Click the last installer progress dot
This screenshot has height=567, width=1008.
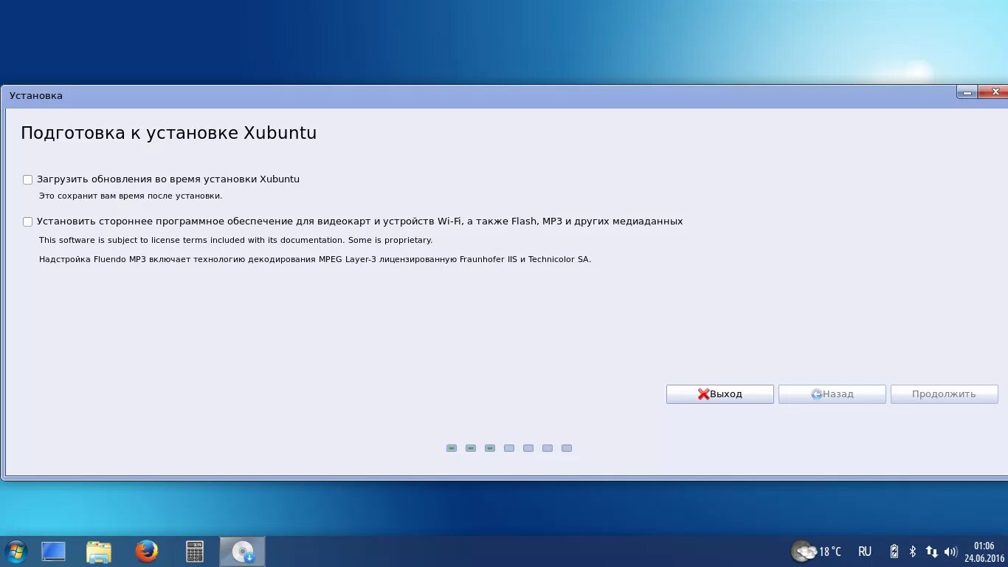click(x=567, y=448)
